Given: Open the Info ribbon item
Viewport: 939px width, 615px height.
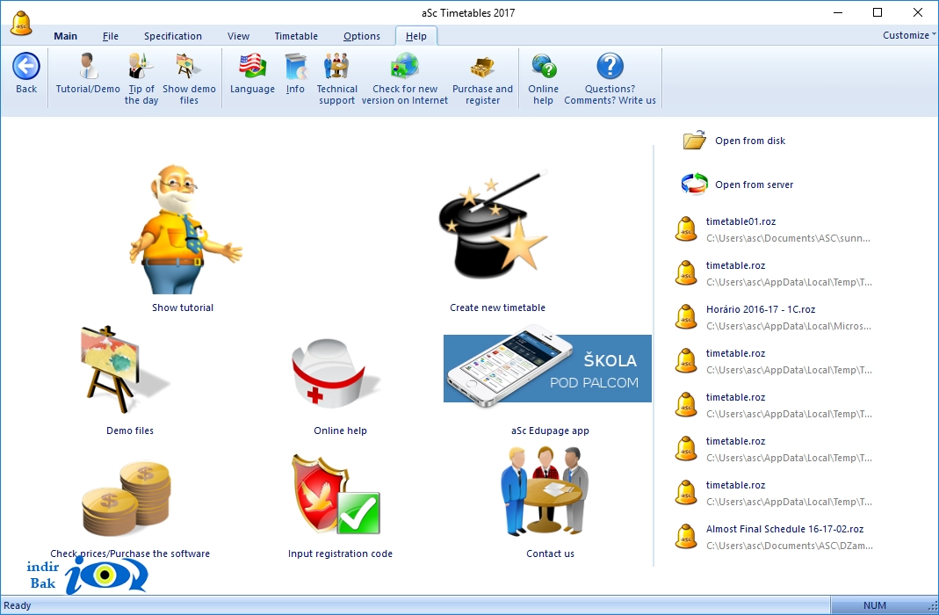Looking at the screenshot, I should point(295,74).
